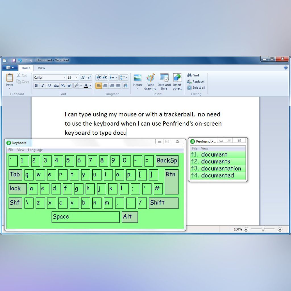Toggle Italic formatting
Image resolution: width=291 pixels, height=291 pixels.
pyautogui.click(x=43, y=86)
